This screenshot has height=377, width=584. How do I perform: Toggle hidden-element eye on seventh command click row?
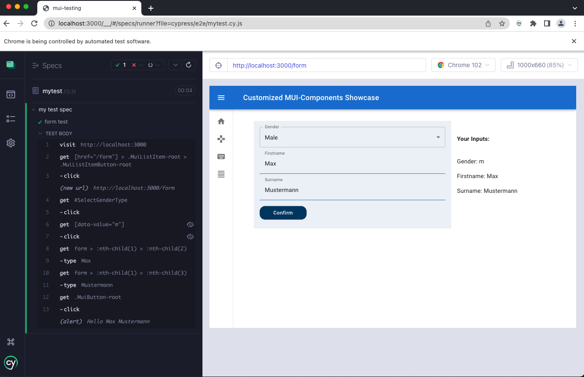pos(190,237)
